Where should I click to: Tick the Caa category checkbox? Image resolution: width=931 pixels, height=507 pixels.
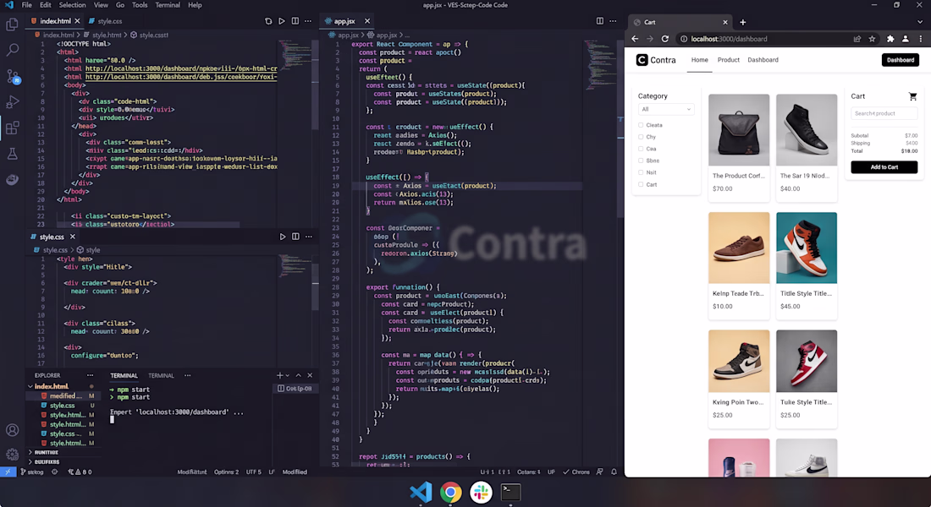click(641, 149)
